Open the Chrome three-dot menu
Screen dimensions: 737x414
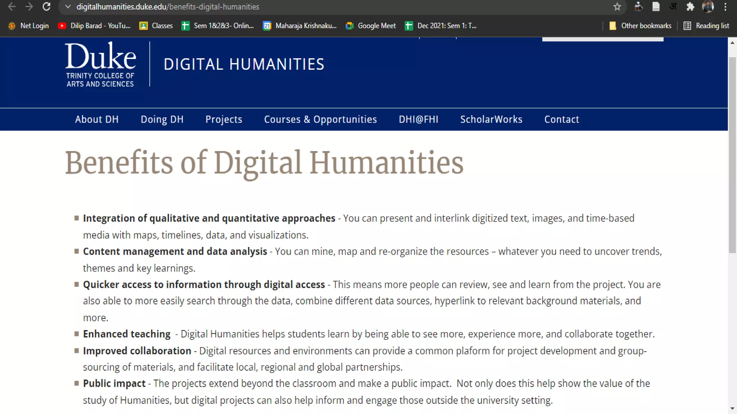(725, 7)
